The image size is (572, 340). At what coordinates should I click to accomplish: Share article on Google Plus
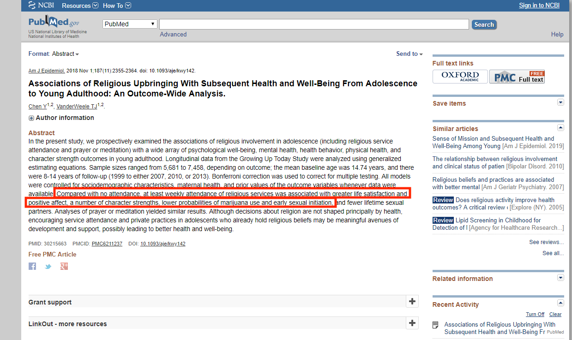64,266
